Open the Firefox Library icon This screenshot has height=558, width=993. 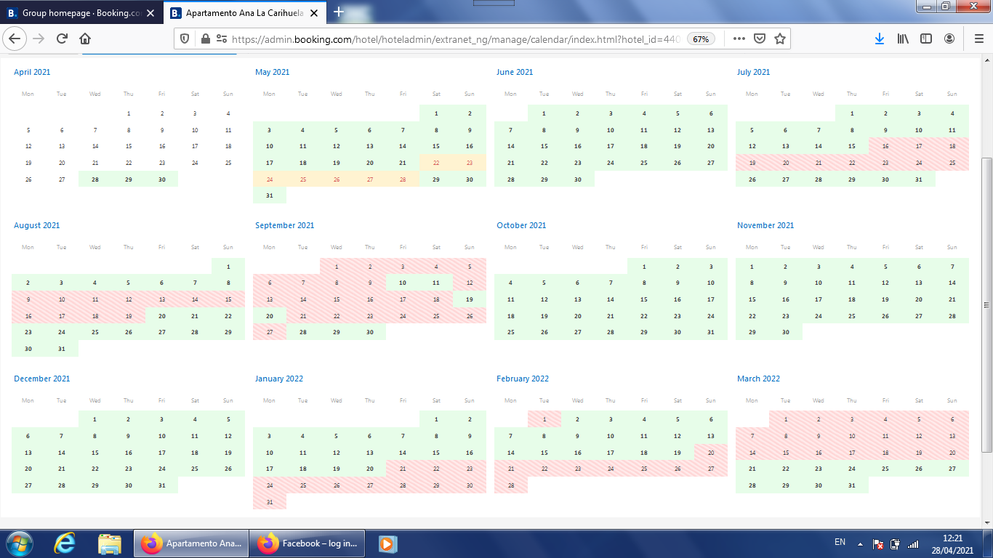(903, 39)
